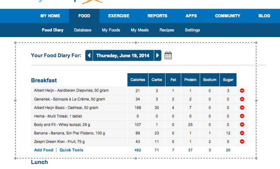Delete the Spinazie à La Crème entry

(x=242, y=99)
